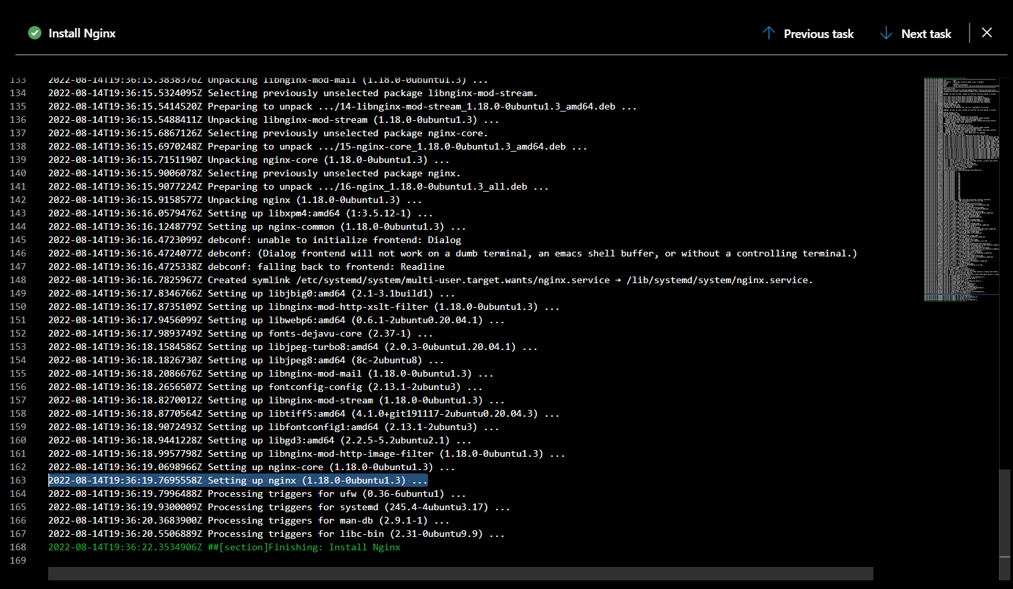Click line 161 libnginx-mod-http-image-filter
Viewport: 1013px width, 589px height.
click(307, 453)
